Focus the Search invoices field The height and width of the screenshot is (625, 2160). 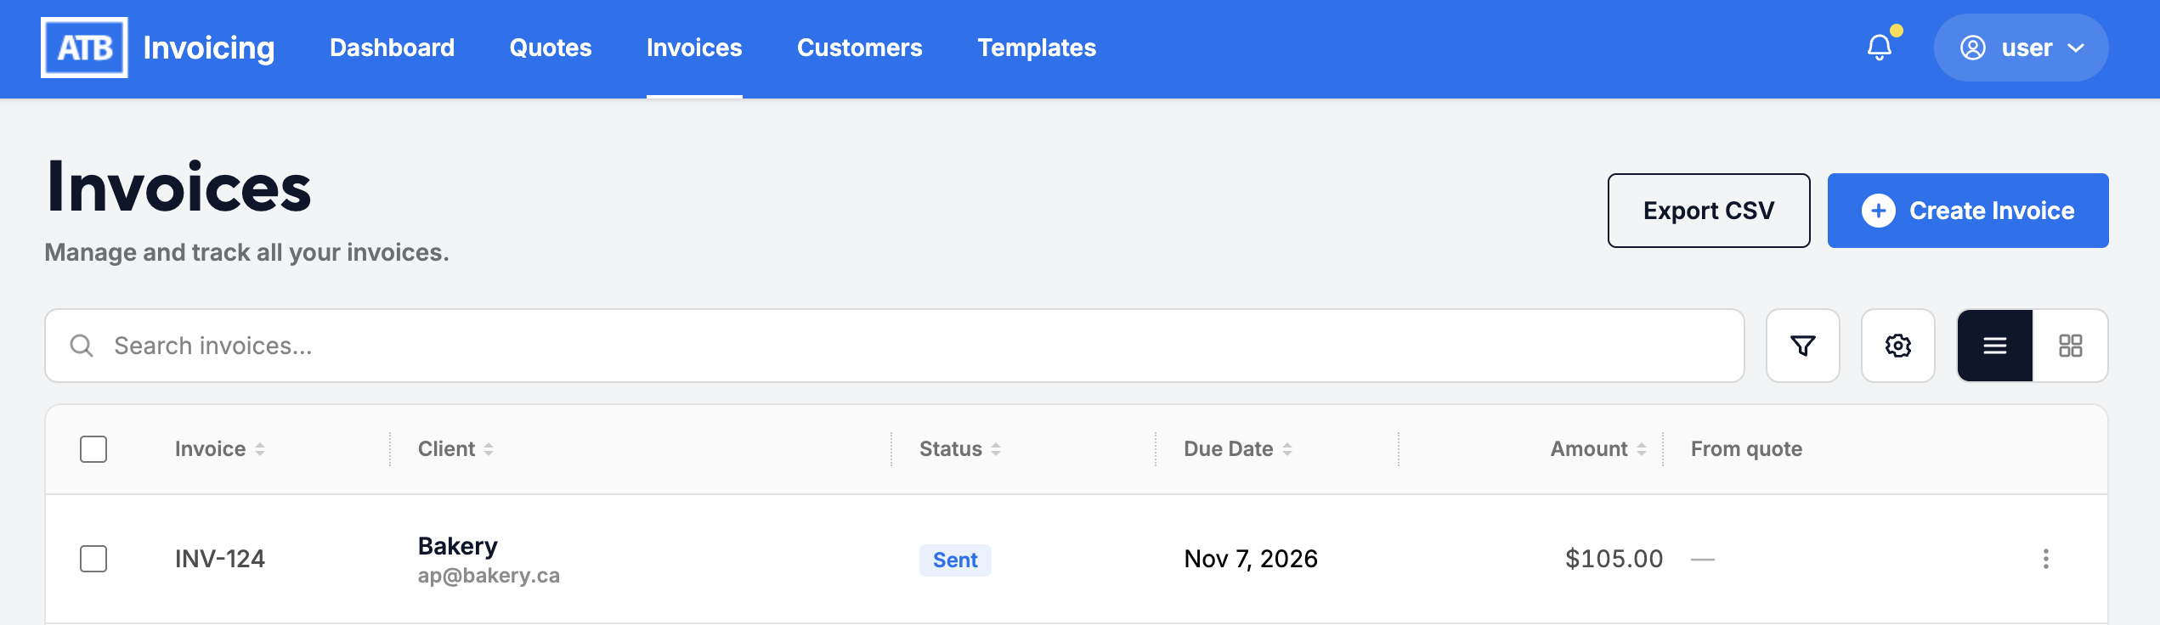pyautogui.click(x=895, y=346)
